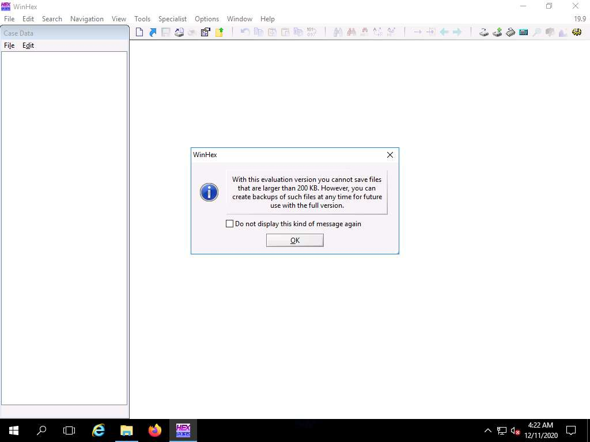This screenshot has width=590, height=442.
Task: Click the evaluation version message text
Action: [x=307, y=192]
